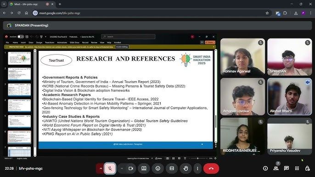
Task: Open the emoji reactions button
Action: click(158, 168)
